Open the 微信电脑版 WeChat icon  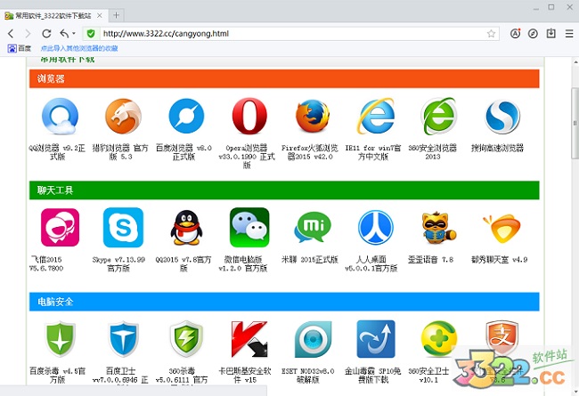tap(249, 227)
